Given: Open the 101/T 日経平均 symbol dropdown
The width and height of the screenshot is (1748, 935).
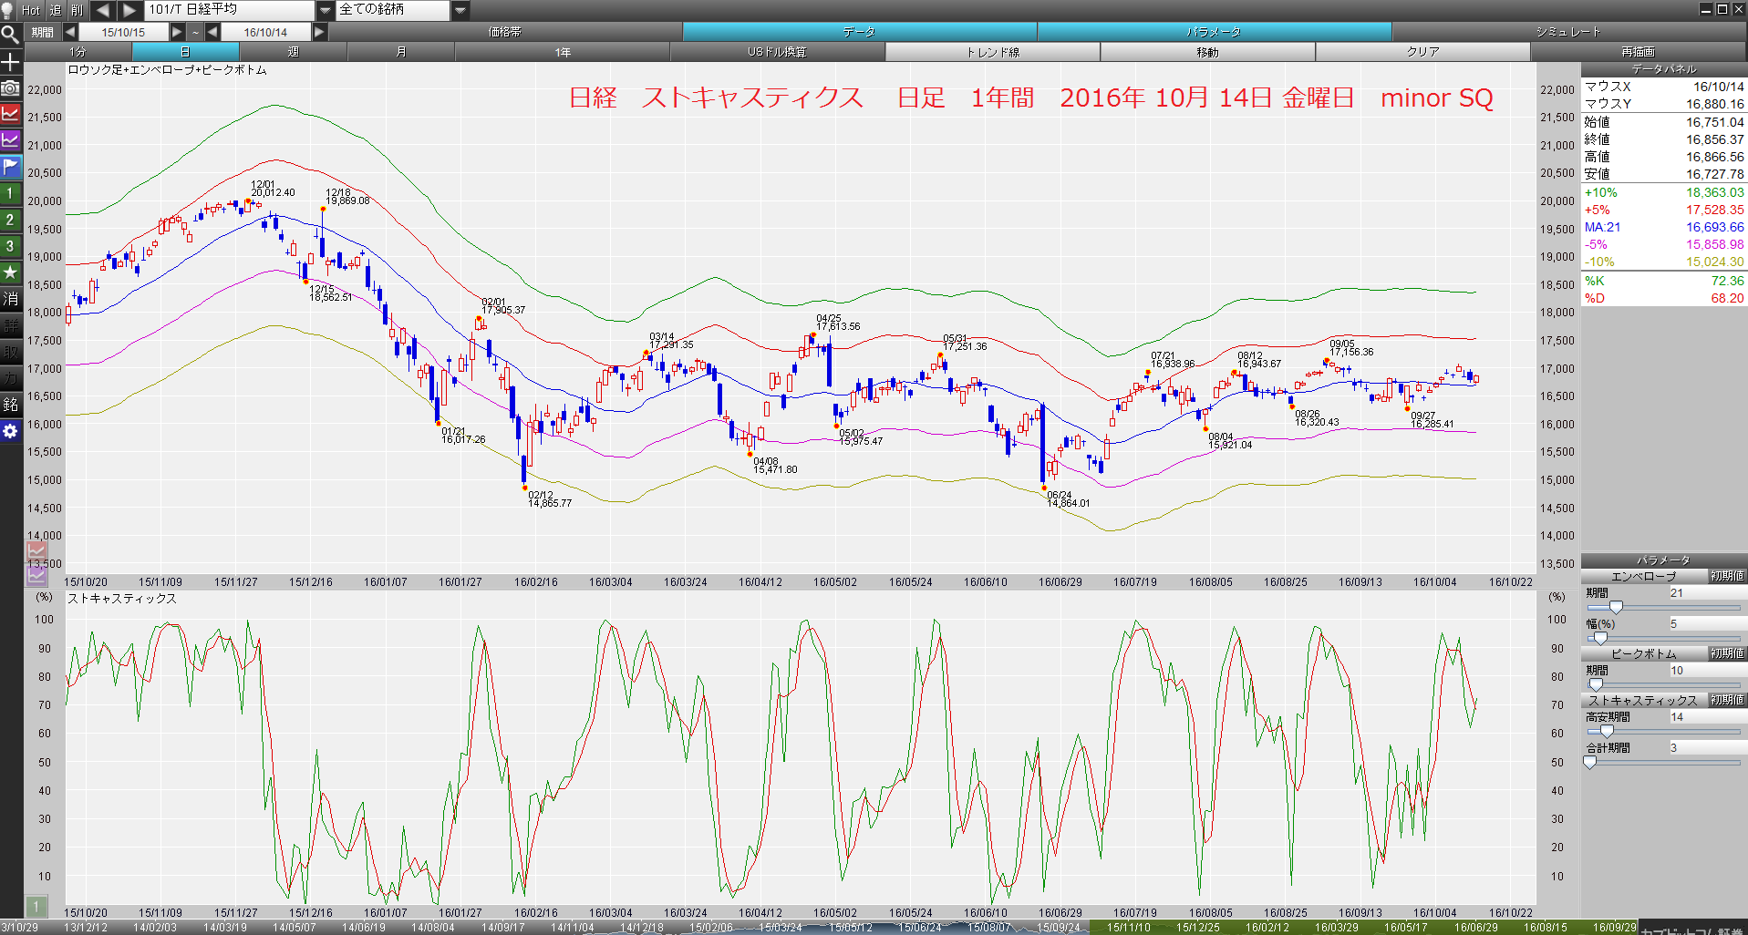Looking at the screenshot, I should [326, 10].
